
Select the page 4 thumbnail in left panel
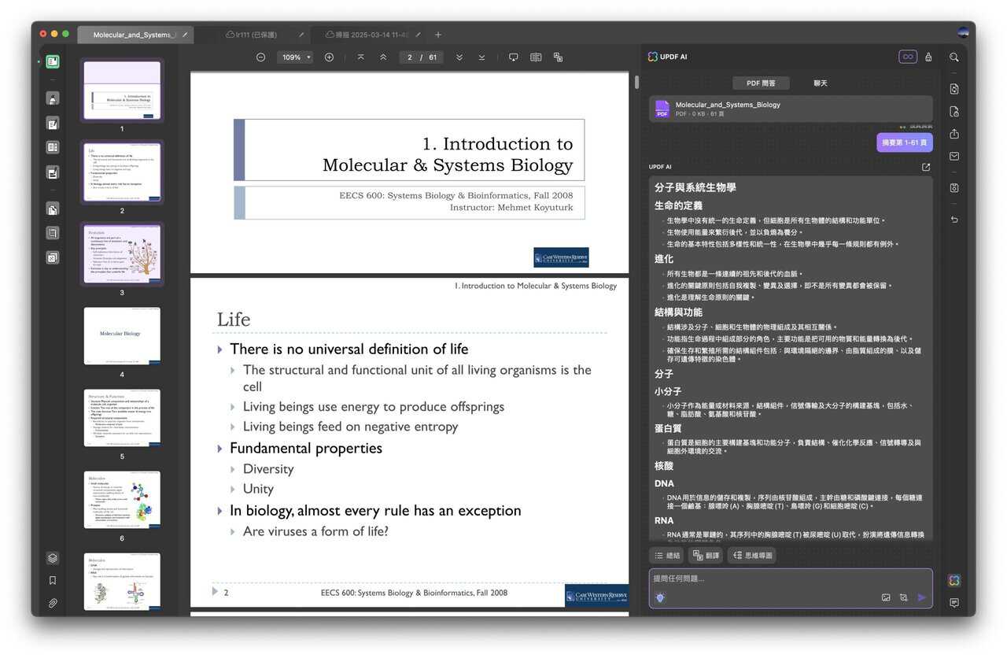[x=122, y=335]
